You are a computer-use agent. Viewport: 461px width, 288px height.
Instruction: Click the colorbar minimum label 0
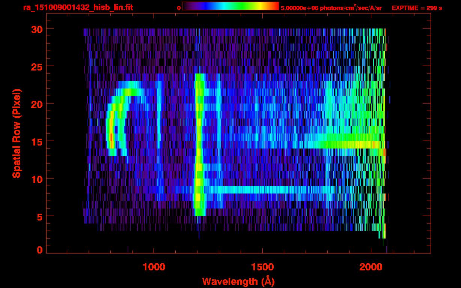point(179,8)
